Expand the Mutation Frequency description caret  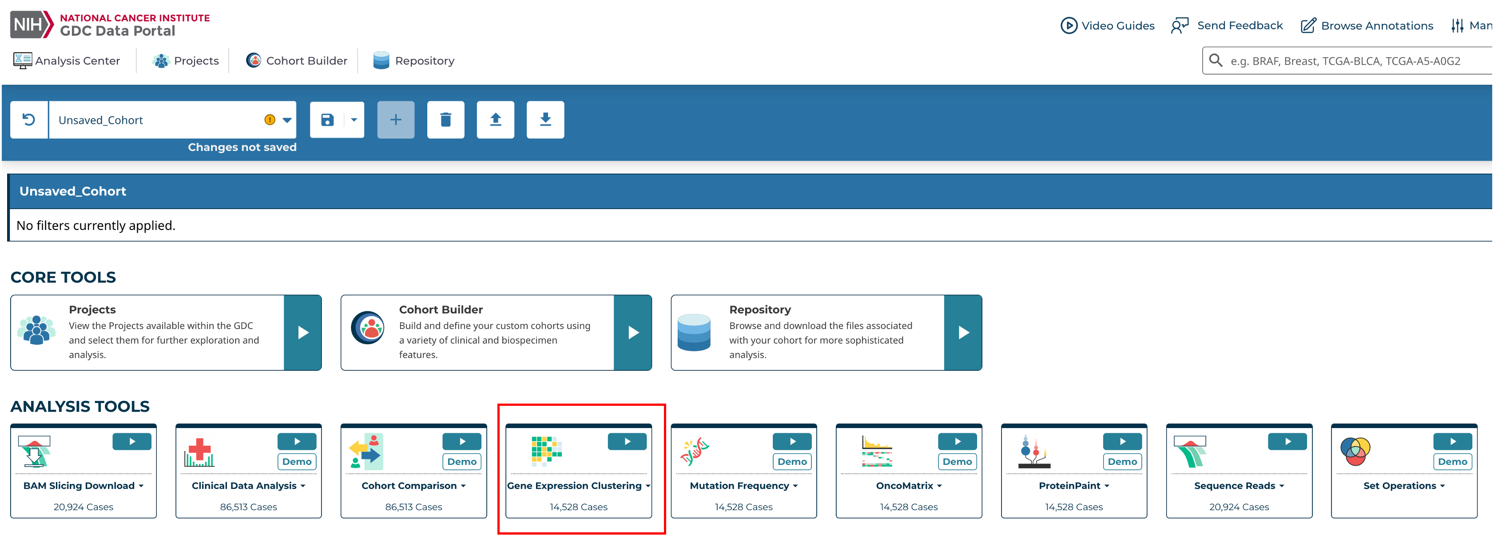[x=795, y=486]
